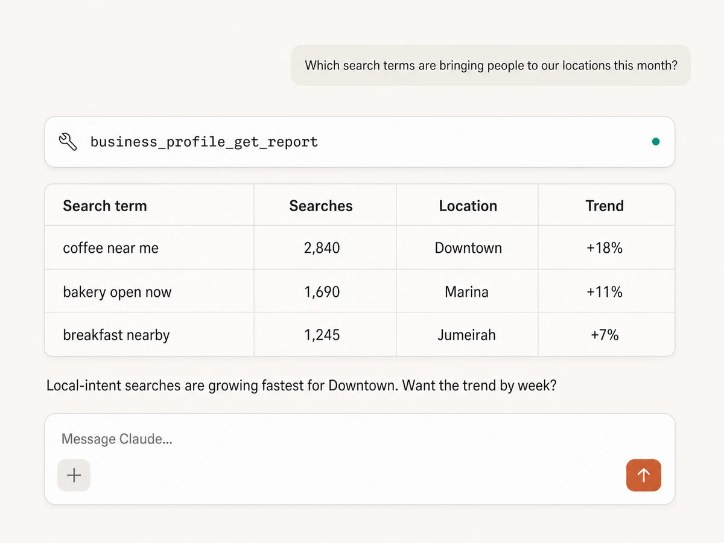Viewport: 724px width, 543px height.
Task: Click the +18% trend value
Action: pos(605,248)
